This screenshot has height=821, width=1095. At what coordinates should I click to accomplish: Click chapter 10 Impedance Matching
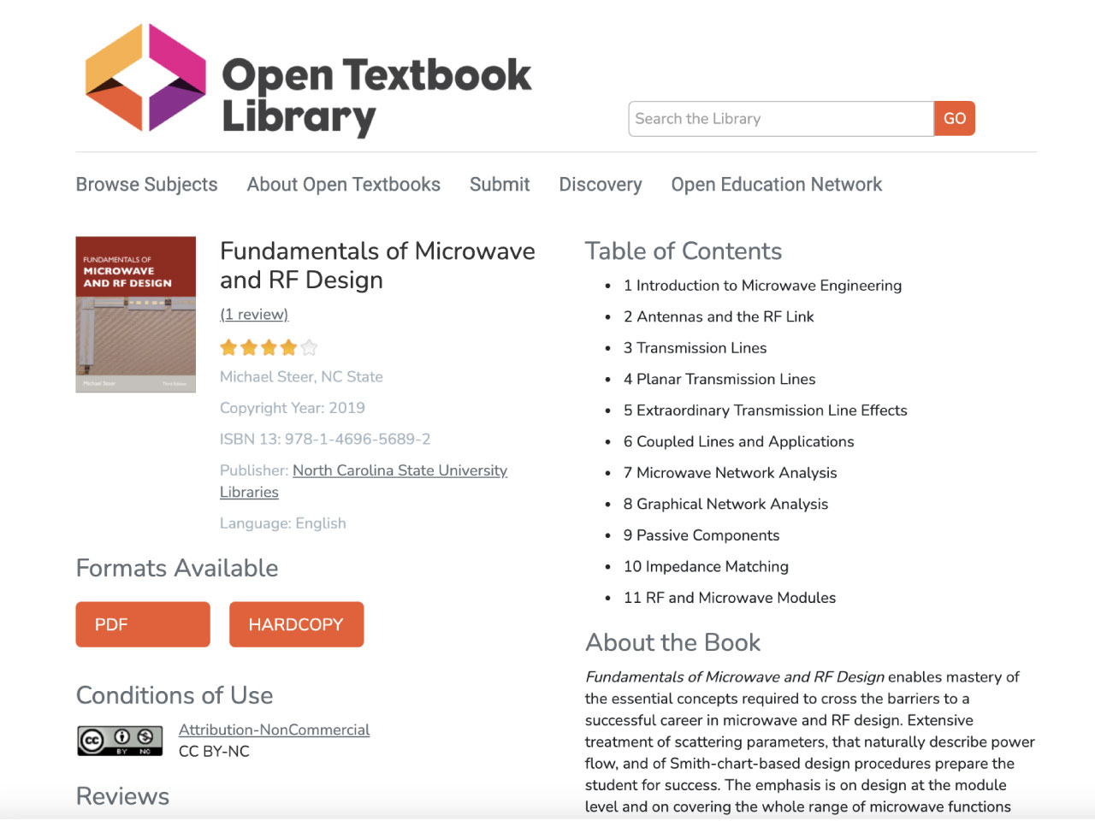[706, 567]
